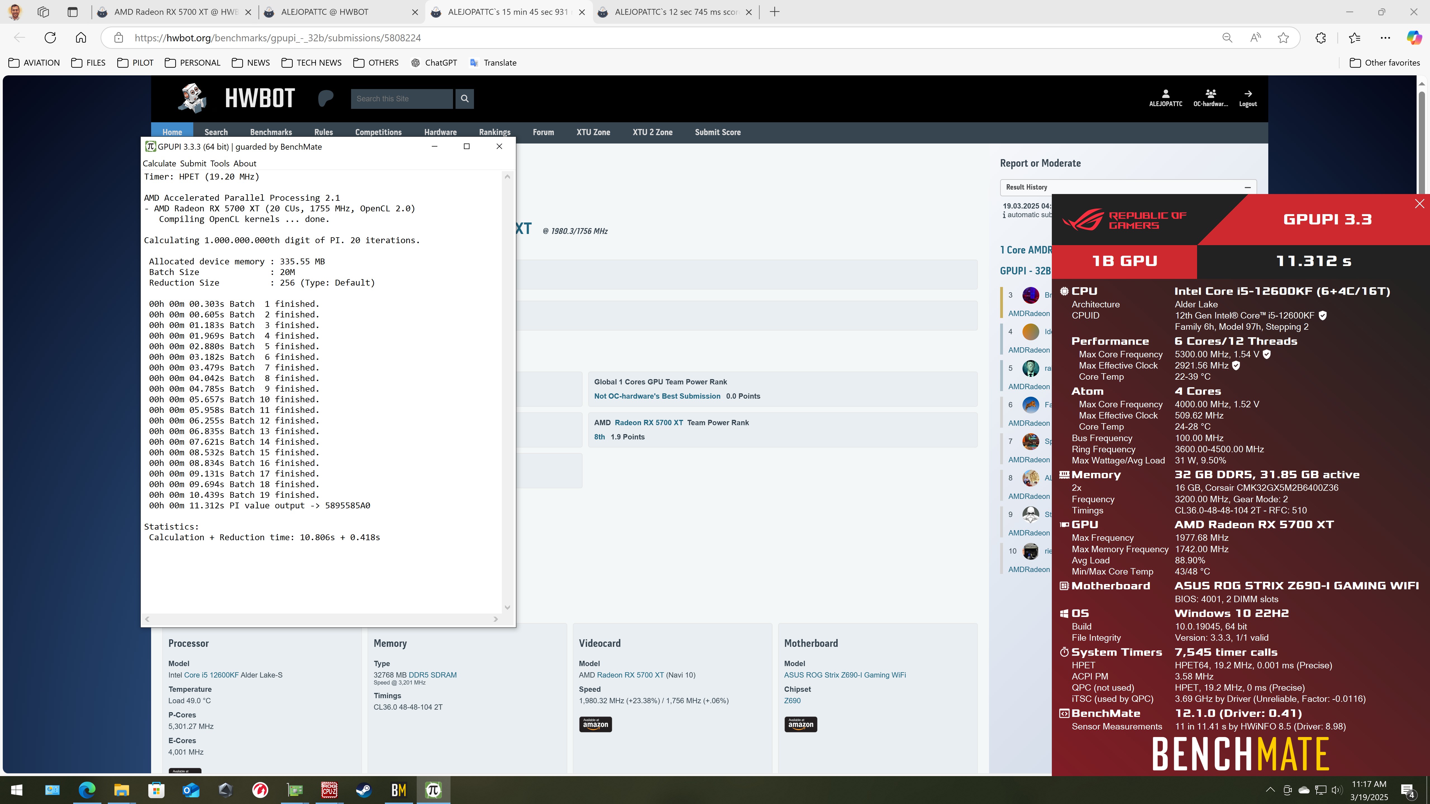
Task: Open the PERSONAL bookmarks folder
Action: pos(193,63)
